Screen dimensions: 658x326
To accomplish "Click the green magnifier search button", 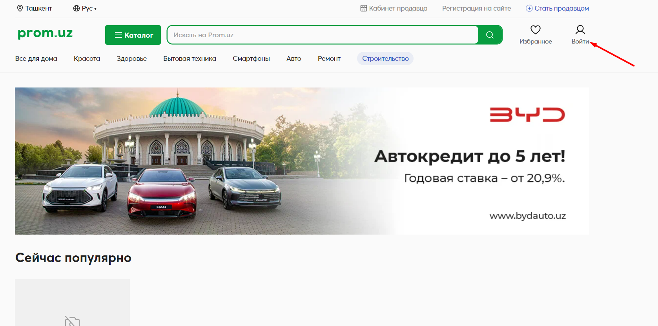I will point(490,35).
